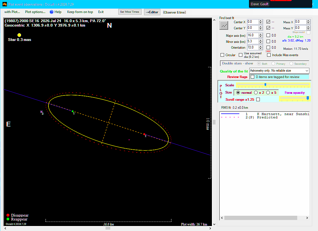Click the plot horizontal scrollbar thumb
This screenshot has height=231, width=318.
108,228
